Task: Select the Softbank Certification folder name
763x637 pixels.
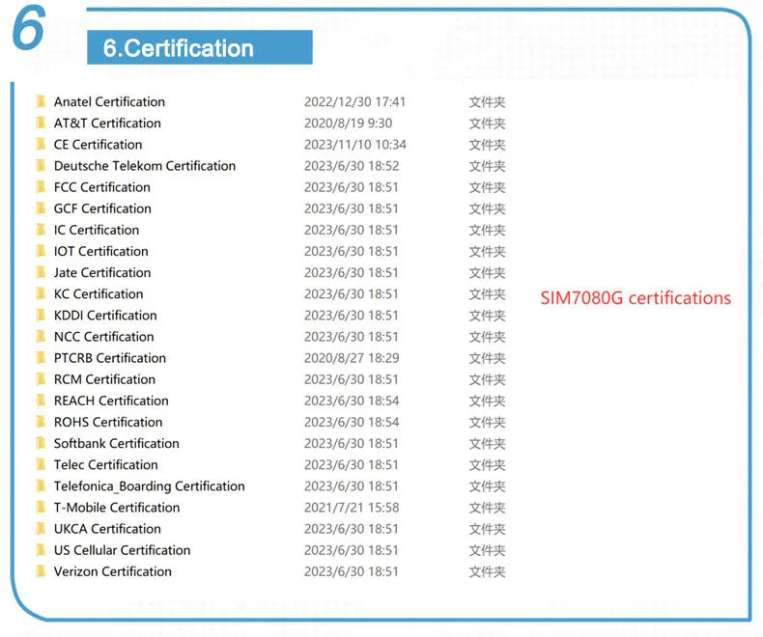Action: coord(117,444)
